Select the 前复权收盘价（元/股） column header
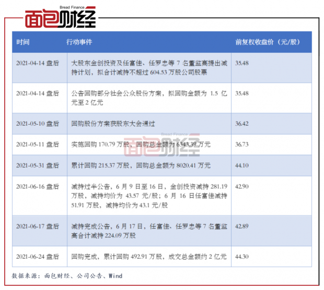 click(268, 42)
